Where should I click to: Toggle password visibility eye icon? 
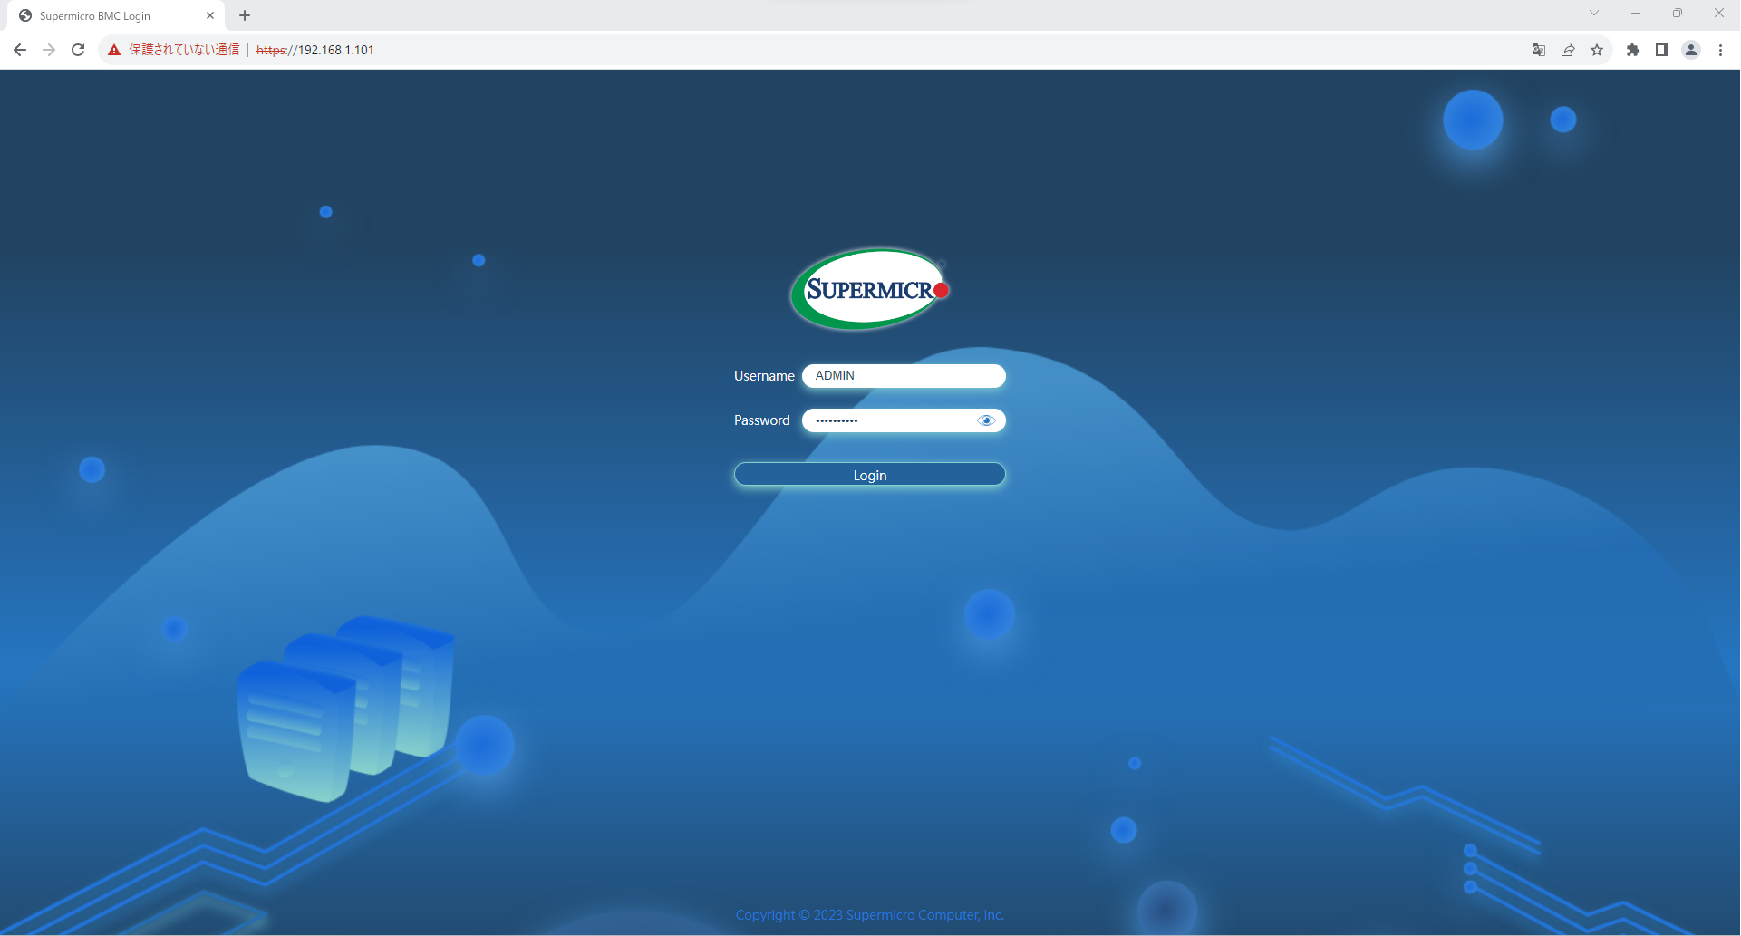[x=986, y=420]
